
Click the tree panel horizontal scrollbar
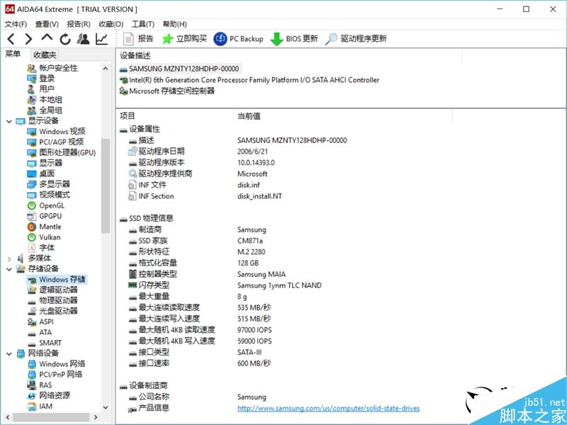50,417
